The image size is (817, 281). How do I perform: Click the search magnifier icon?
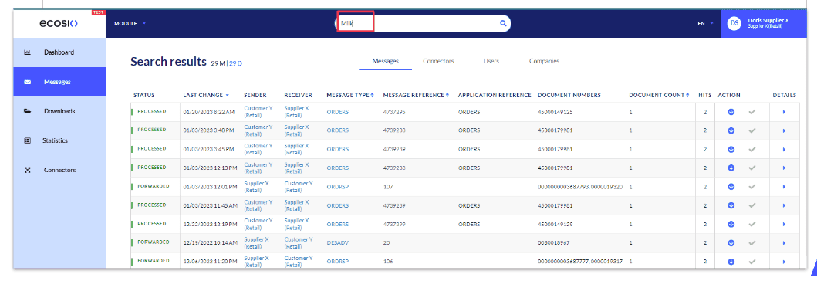point(503,23)
